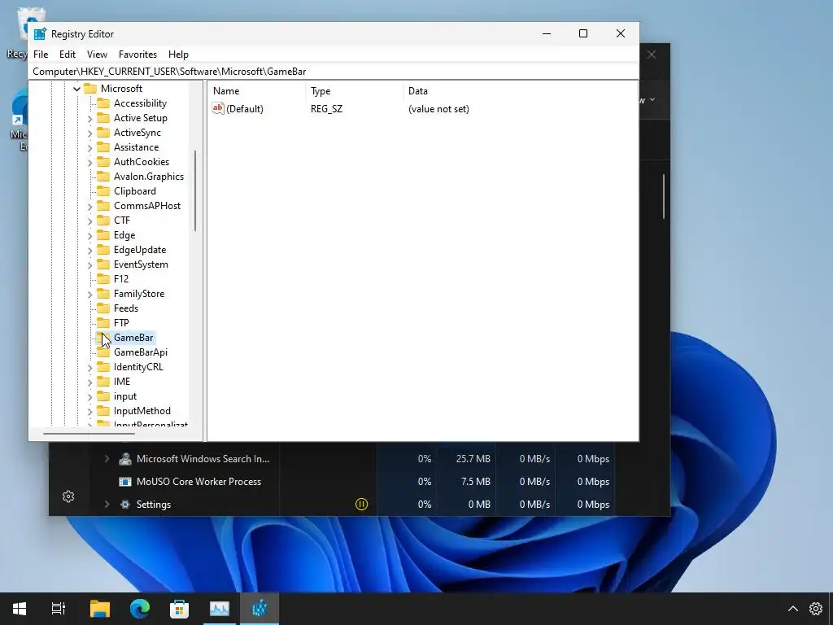Open the View menu
This screenshot has height=625, width=833.
[x=98, y=55]
